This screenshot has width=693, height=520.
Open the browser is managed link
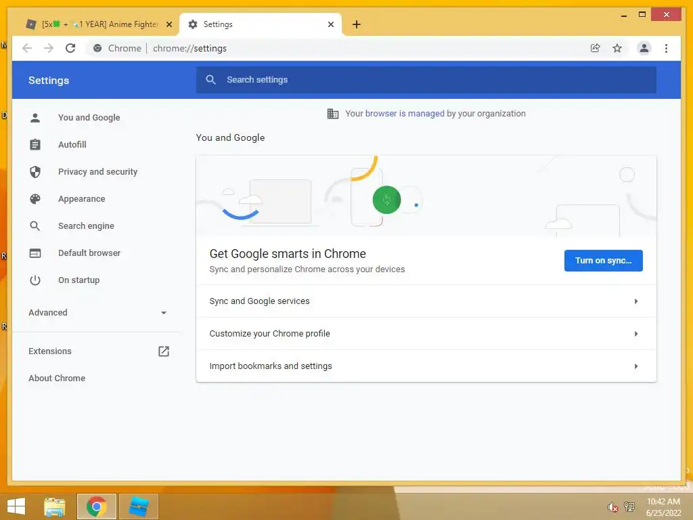pos(405,114)
